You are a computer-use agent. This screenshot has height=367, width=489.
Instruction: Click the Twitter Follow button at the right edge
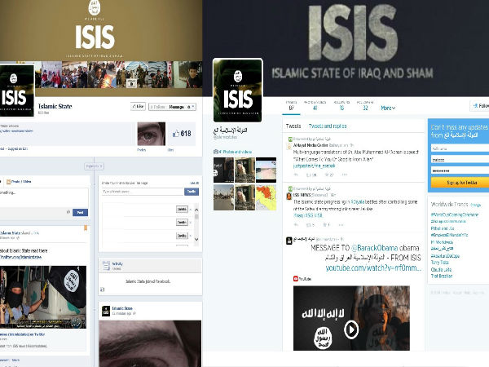481,106
